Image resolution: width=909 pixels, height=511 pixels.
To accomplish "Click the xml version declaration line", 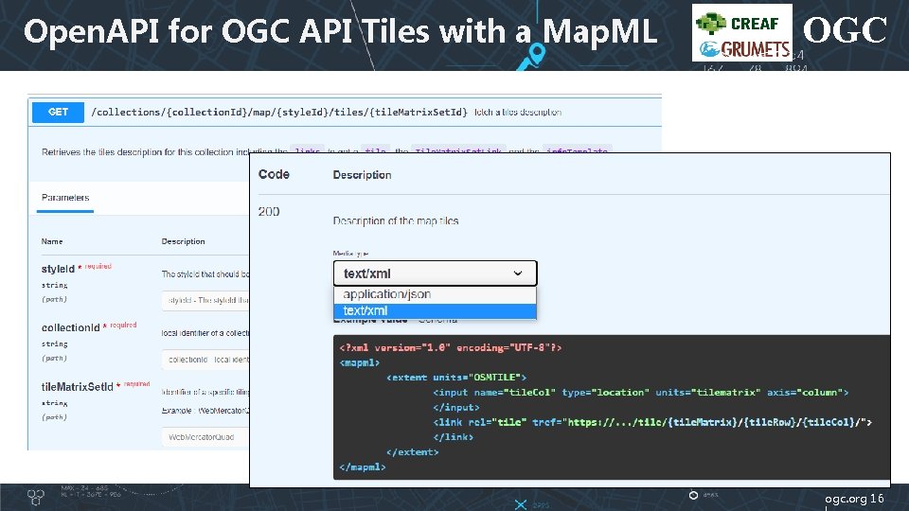I will click(x=451, y=347).
